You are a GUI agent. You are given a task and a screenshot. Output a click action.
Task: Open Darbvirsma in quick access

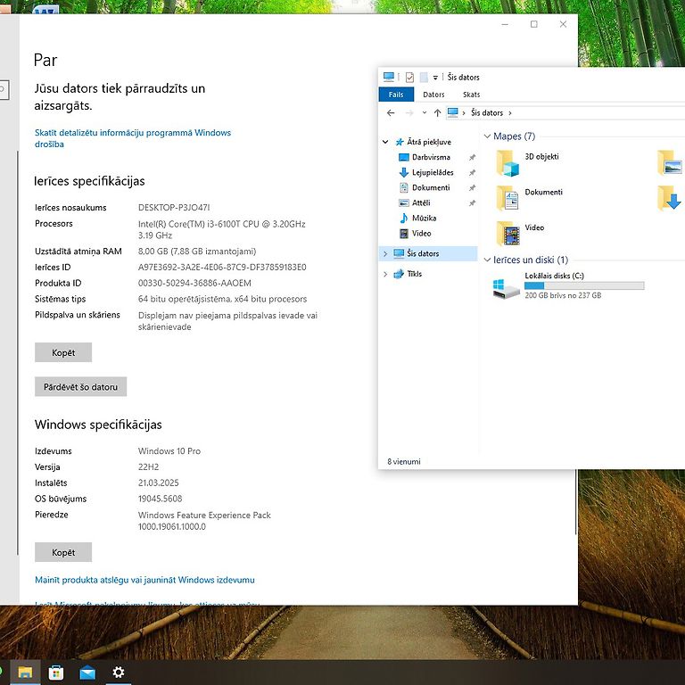click(x=431, y=157)
